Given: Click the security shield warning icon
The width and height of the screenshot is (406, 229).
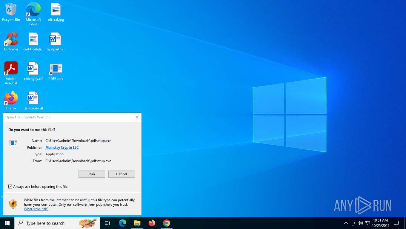Looking at the screenshot, I should [13, 204].
